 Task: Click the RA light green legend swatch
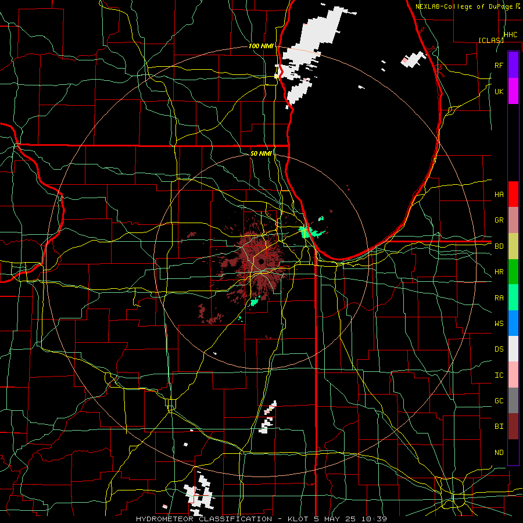(513, 298)
